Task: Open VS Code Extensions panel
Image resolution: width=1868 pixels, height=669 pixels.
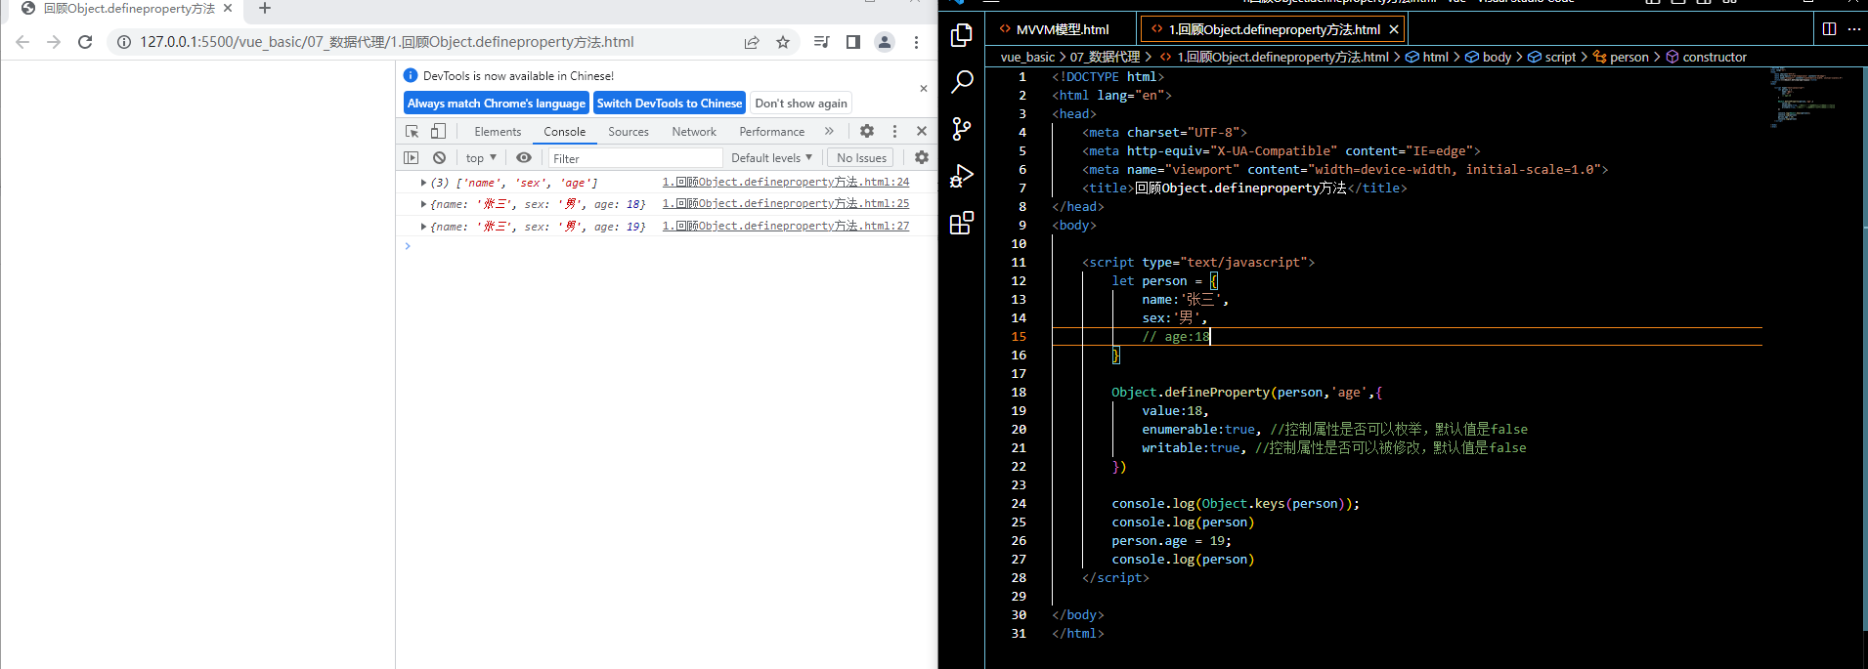Action: coord(962,223)
